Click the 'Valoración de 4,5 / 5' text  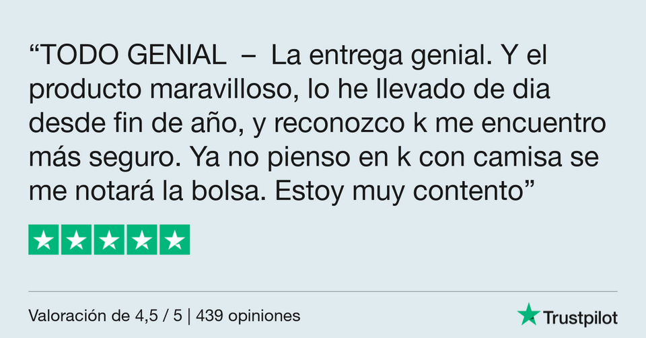tap(105, 316)
